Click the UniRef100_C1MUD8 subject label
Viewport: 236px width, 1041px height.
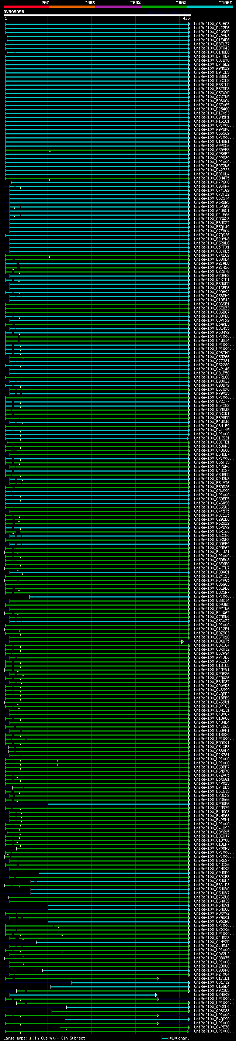[x=211, y=52]
